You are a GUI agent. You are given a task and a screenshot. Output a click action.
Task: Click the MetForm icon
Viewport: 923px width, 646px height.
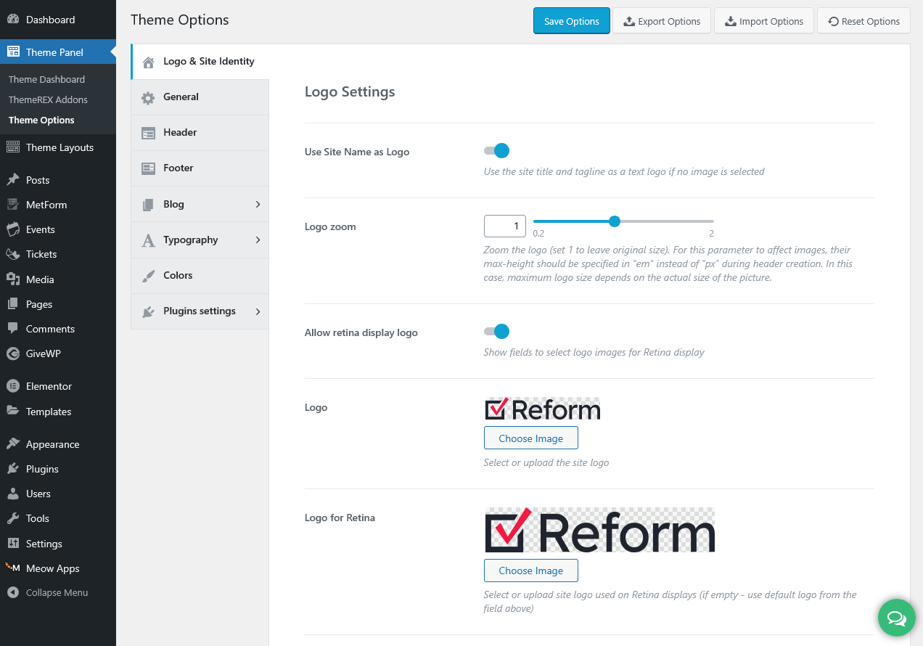(x=13, y=205)
